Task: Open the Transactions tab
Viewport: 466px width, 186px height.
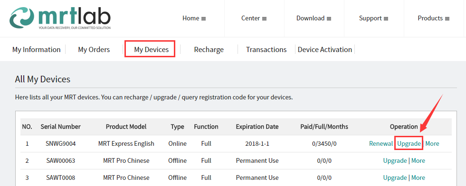Action: click(266, 50)
